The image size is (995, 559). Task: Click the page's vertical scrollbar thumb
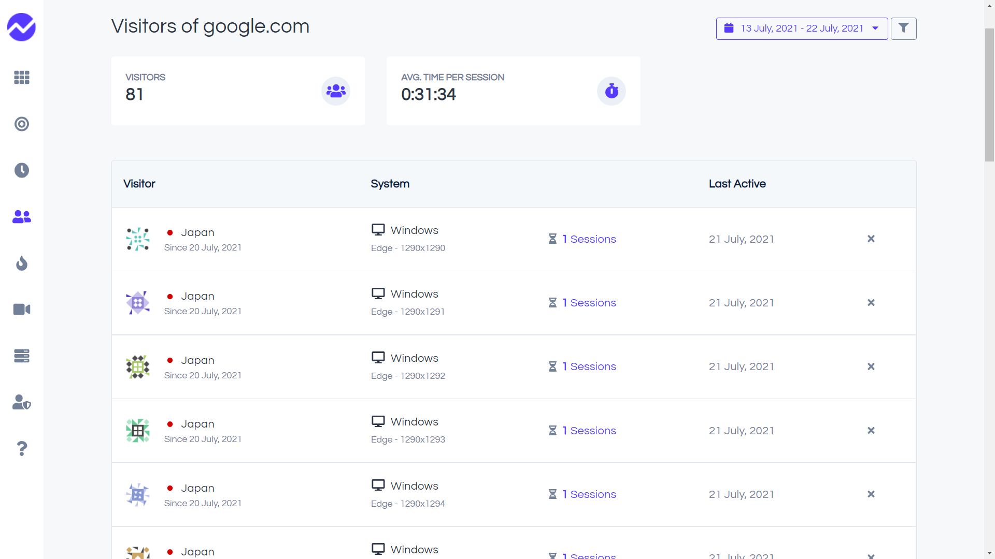click(x=989, y=96)
